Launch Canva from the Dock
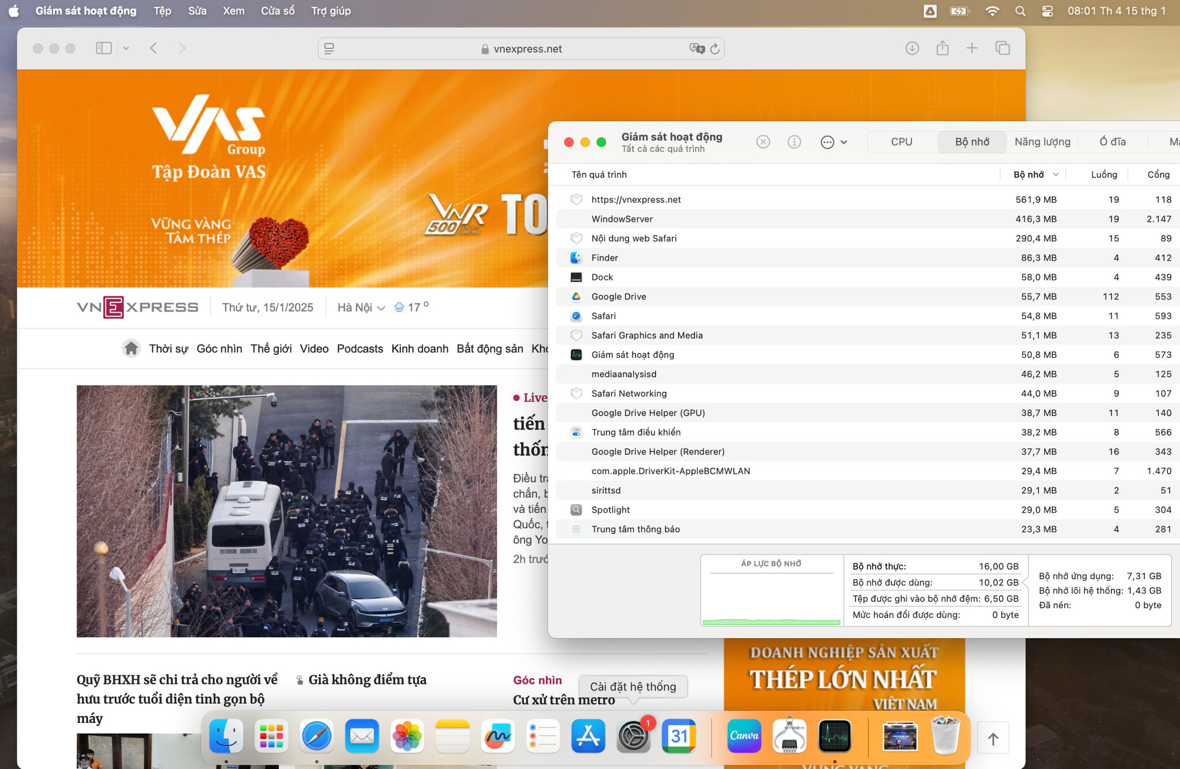Viewport: 1180px width, 769px height. pyautogui.click(x=744, y=736)
